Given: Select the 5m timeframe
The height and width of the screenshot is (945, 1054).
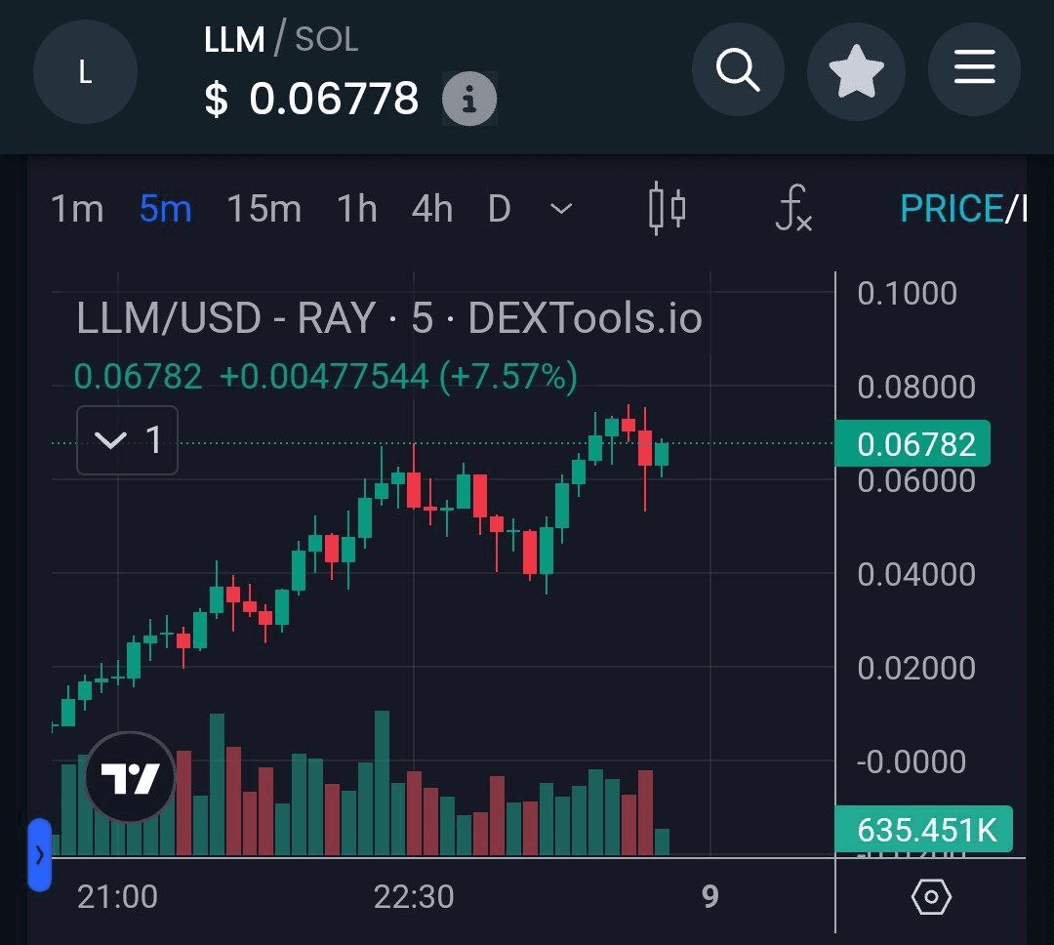Looking at the screenshot, I should [165, 209].
